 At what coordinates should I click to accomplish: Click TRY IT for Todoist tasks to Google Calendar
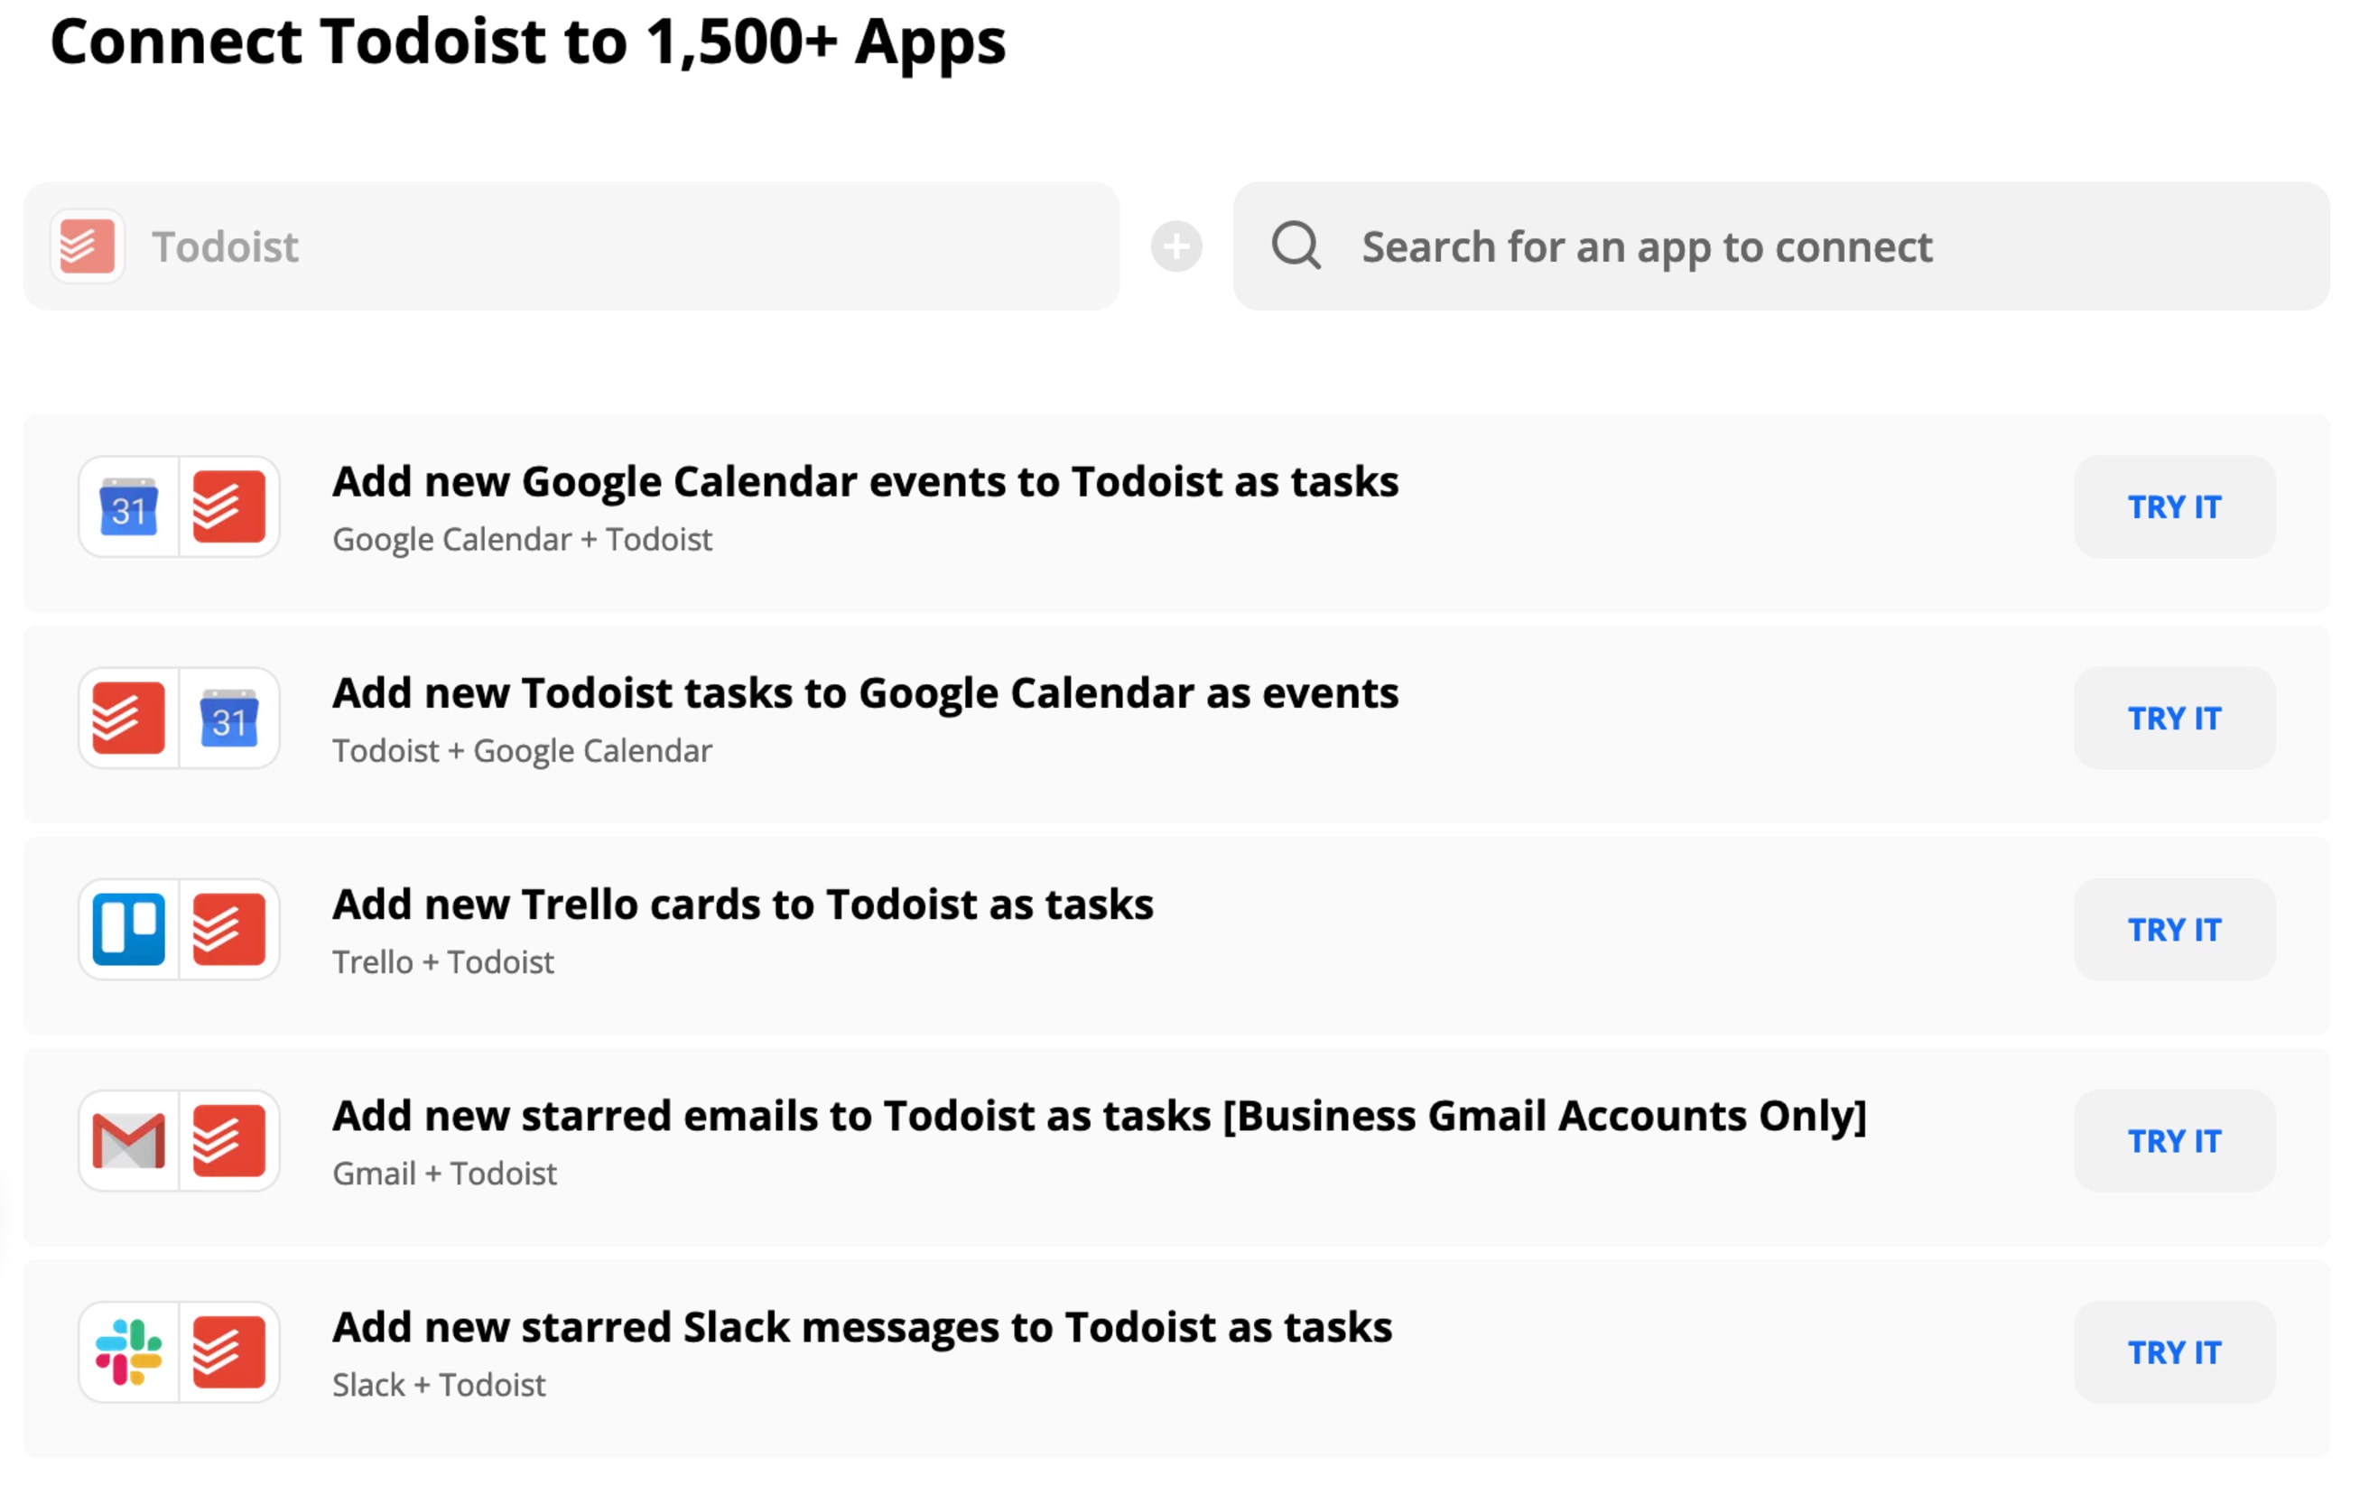point(2174,718)
